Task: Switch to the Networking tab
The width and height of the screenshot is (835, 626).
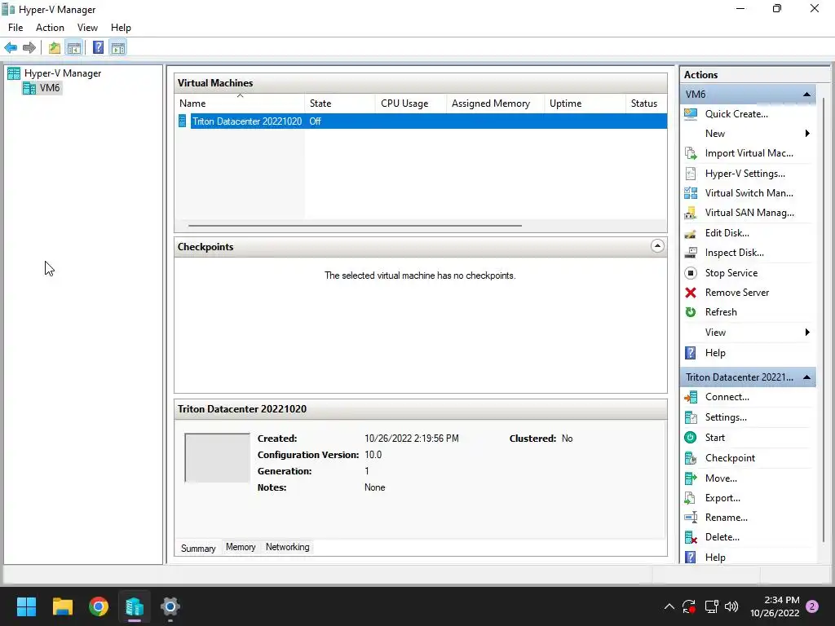Action: [288, 547]
